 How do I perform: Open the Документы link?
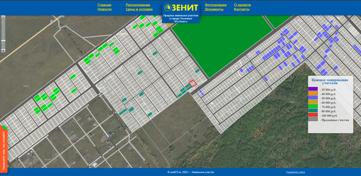coord(214,9)
